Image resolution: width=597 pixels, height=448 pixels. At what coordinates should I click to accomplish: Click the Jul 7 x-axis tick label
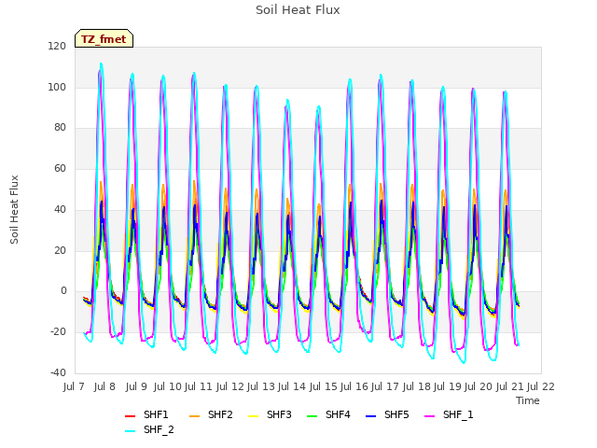(74, 386)
